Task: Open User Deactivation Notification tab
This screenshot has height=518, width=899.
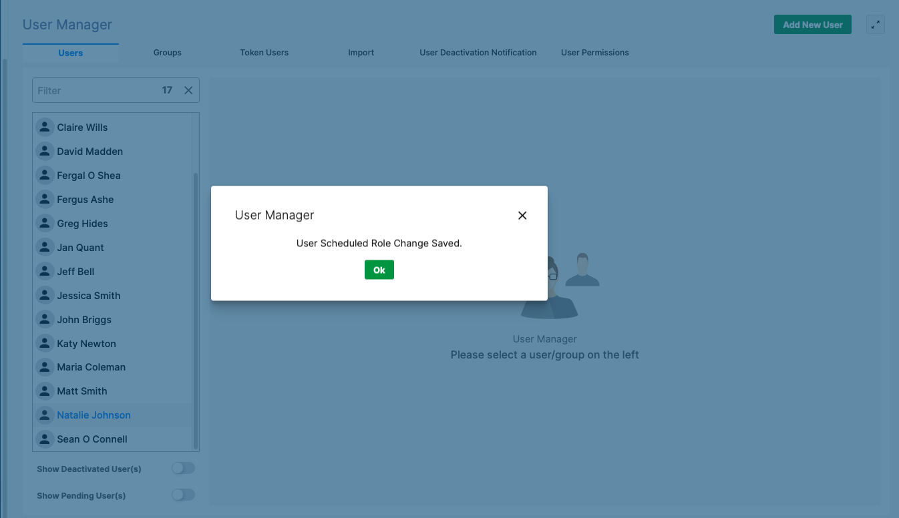Action: [x=478, y=53]
